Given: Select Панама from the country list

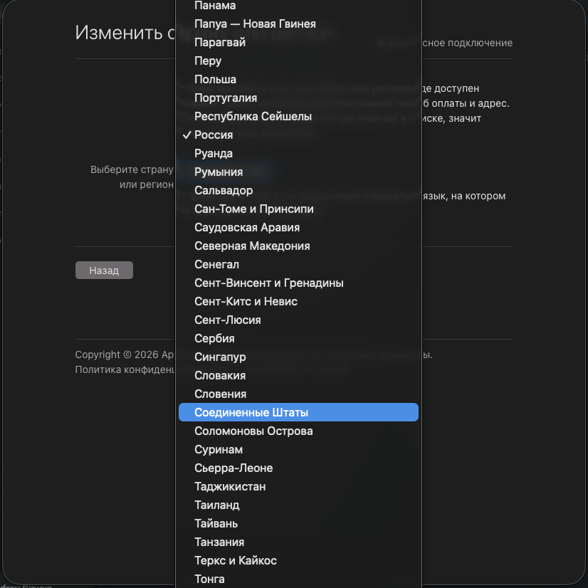Looking at the screenshot, I should tap(215, 6).
